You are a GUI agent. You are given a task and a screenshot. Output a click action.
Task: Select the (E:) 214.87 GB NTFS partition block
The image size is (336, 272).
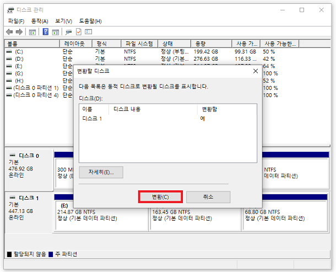click(101, 215)
